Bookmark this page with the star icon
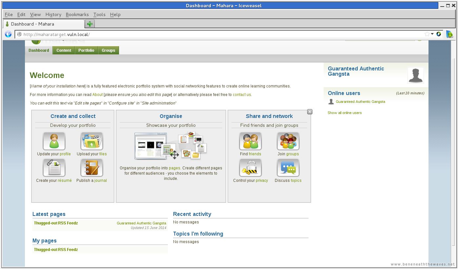 click(427, 34)
